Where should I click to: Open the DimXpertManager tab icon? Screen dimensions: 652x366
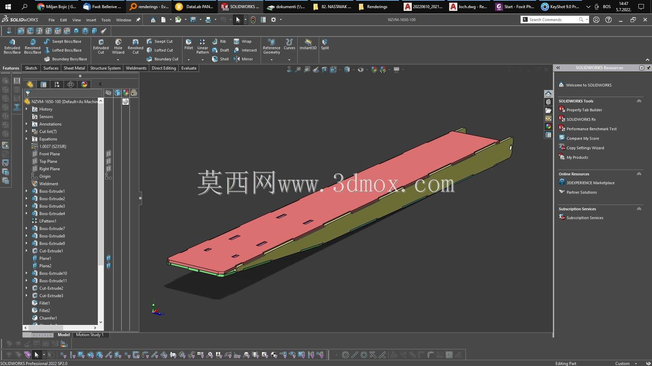coord(71,84)
